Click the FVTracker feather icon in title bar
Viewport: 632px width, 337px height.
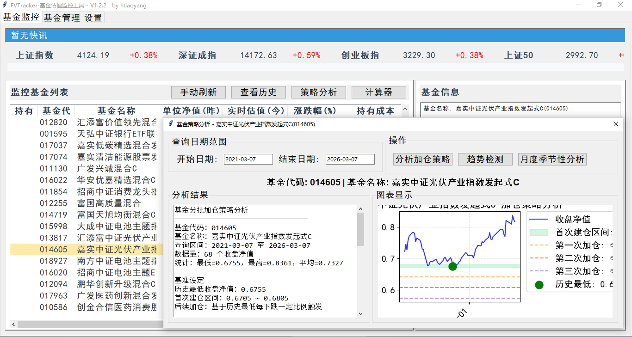[x=6, y=6]
